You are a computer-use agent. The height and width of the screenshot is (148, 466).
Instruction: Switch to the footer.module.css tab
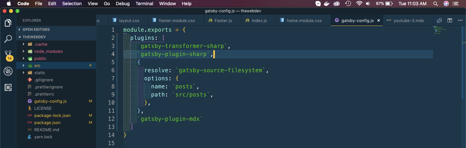coord(177,20)
